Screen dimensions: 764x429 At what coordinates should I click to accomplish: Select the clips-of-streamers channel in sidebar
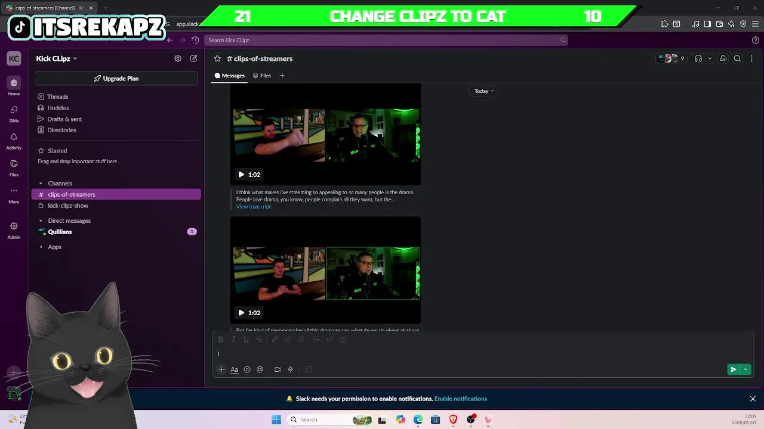coord(116,194)
